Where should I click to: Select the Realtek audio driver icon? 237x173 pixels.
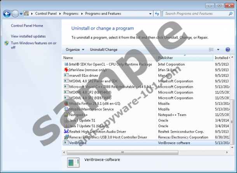66,131
